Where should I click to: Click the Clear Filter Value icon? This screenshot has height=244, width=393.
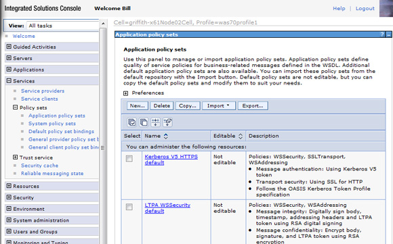167,122
